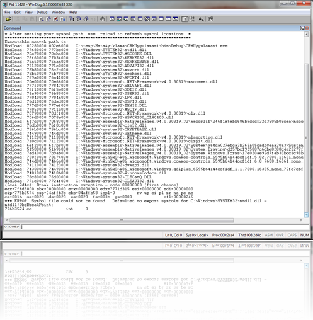313x320 pixels.
Task: Click the horizontal scrollbar thumb
Action: [x=122, y=220]
